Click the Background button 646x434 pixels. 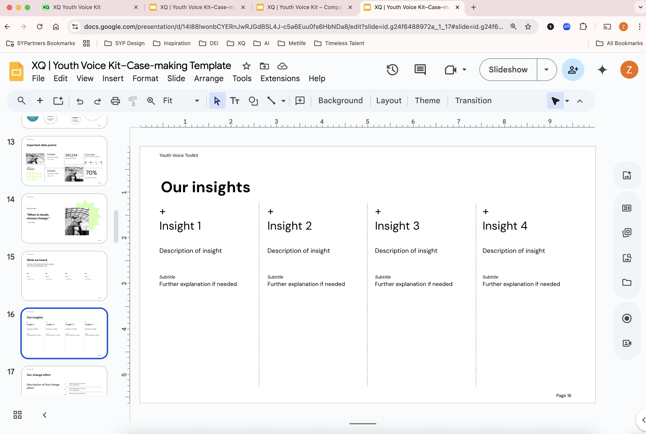coord(340,101)
